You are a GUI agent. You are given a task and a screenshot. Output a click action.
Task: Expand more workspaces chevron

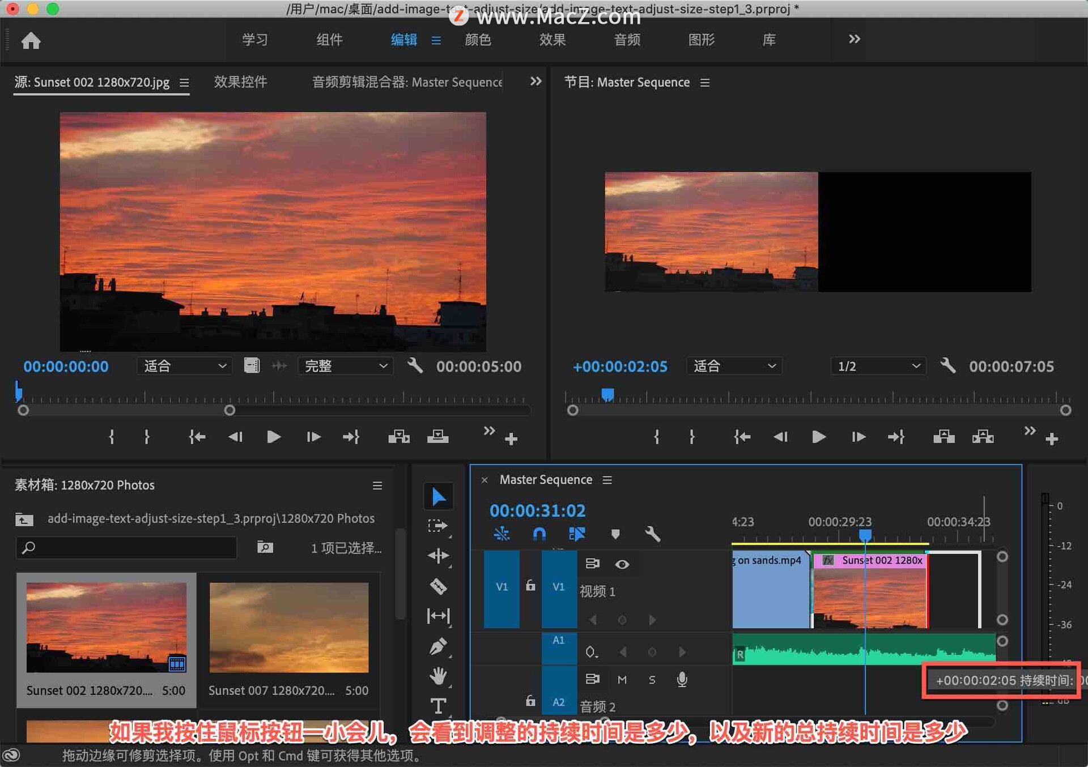pos(855,39)
